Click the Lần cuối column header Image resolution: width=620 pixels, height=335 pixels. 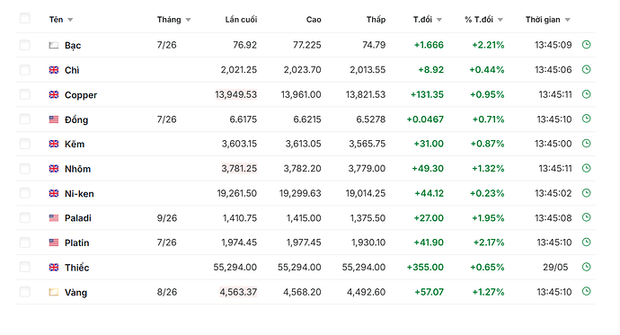click(x=241, y=20)
